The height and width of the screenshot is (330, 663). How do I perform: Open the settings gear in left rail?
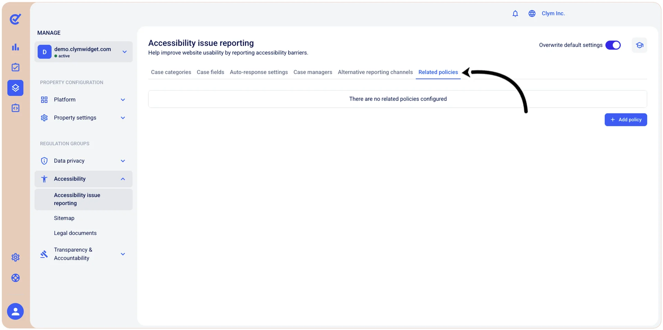15,257
